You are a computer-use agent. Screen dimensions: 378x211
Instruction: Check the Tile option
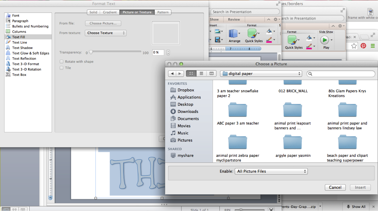[x=61, y=68]
